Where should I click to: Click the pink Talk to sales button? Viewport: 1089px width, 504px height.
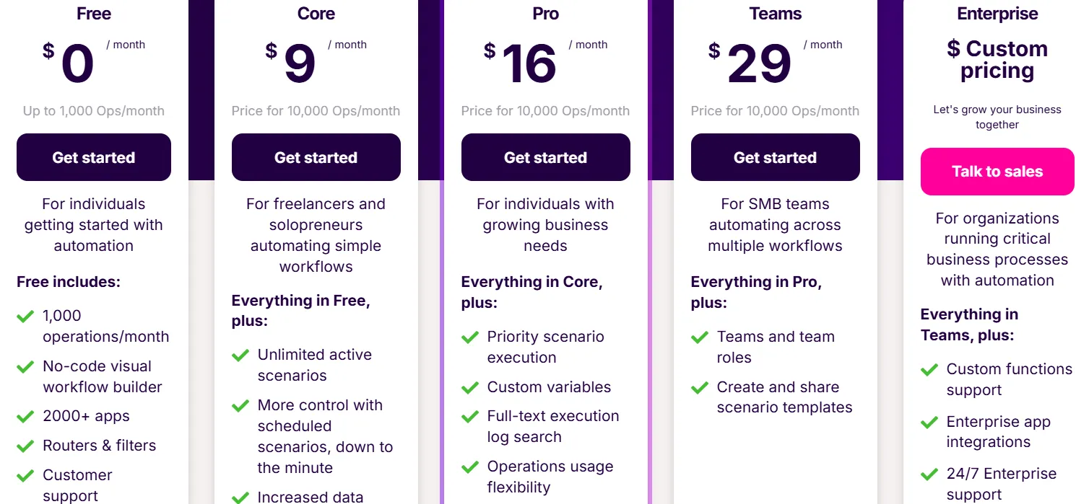pyautogui.click(x=997, y=172)
